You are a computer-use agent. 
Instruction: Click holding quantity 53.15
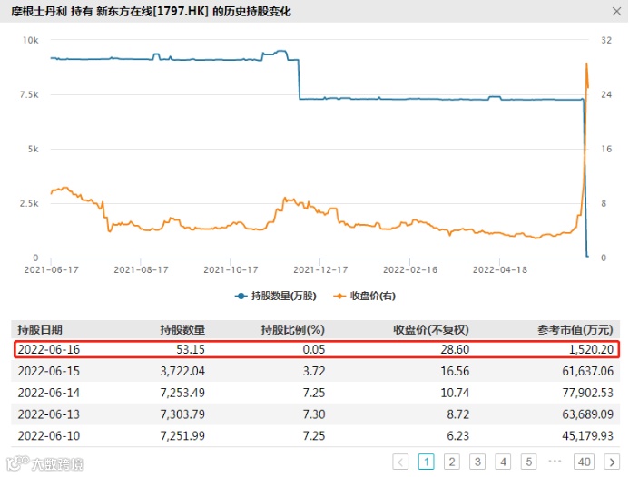click(x=191, y=349)
